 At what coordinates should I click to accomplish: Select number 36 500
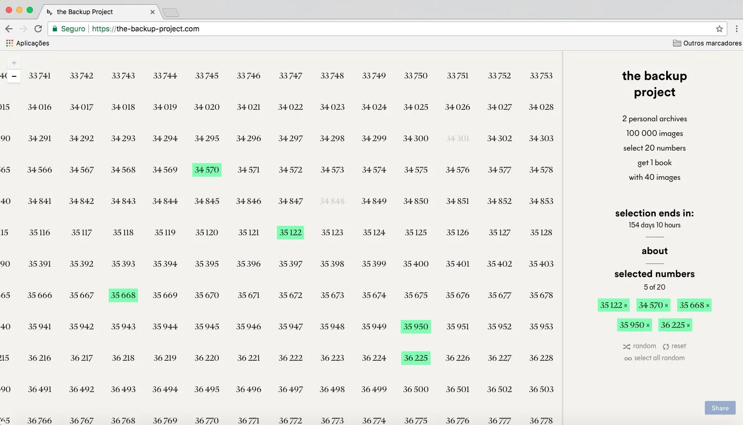click(x=416, y=389)
